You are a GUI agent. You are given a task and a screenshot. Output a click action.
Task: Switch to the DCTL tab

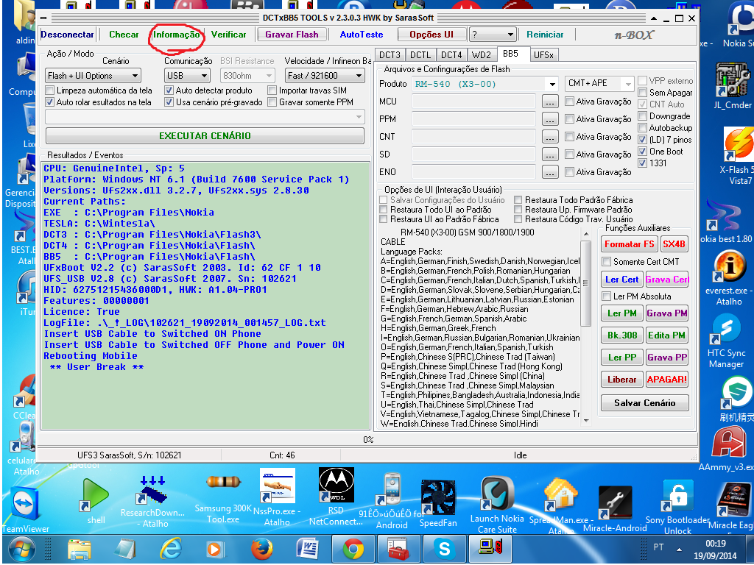[420, 55]
